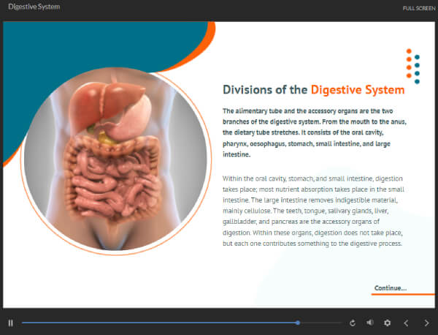The image size is (438, 335).
Task: Go to the previous slide arrow
Action: (x=407, y=323)
